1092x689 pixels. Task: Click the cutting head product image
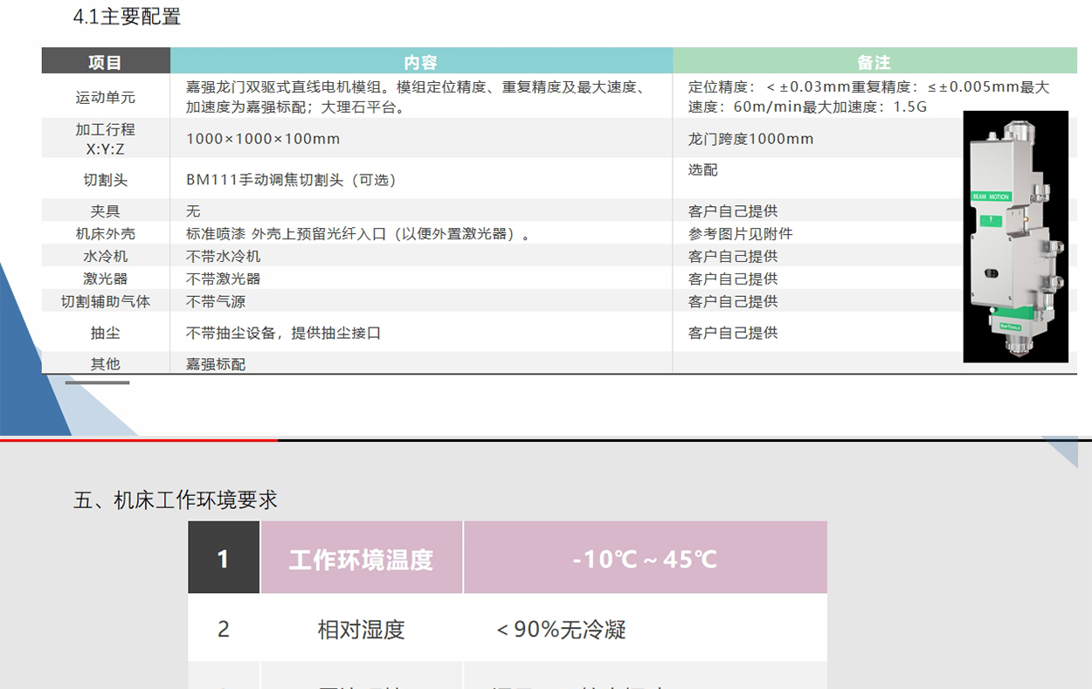pos(1015,236)
